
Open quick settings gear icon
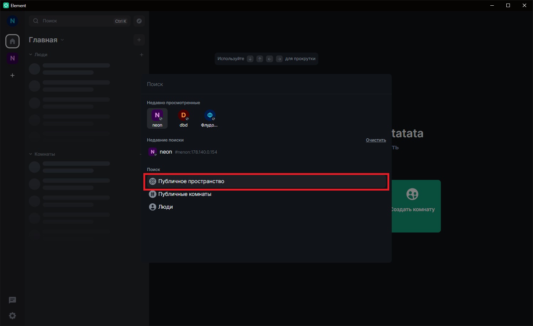pyautogui.click(x=12, y=316)
